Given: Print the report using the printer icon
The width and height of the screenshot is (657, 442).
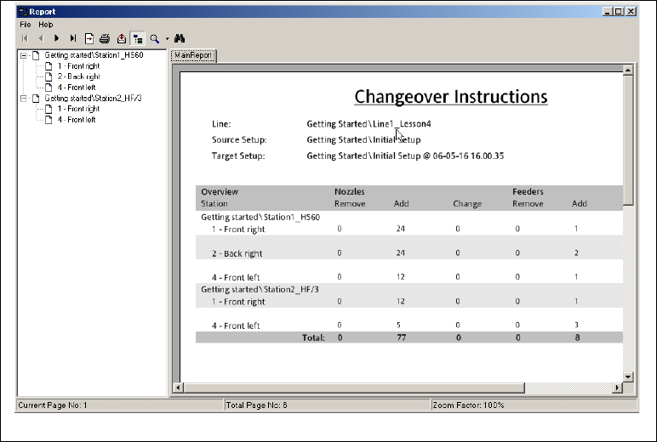Looking at the screenshot, I should pyautogui.click(x=105, y=38).
